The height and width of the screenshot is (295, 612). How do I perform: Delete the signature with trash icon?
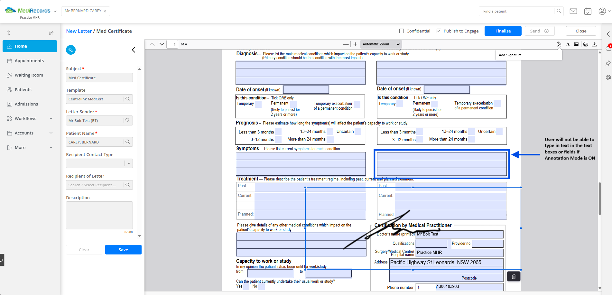tap(514, 276)
